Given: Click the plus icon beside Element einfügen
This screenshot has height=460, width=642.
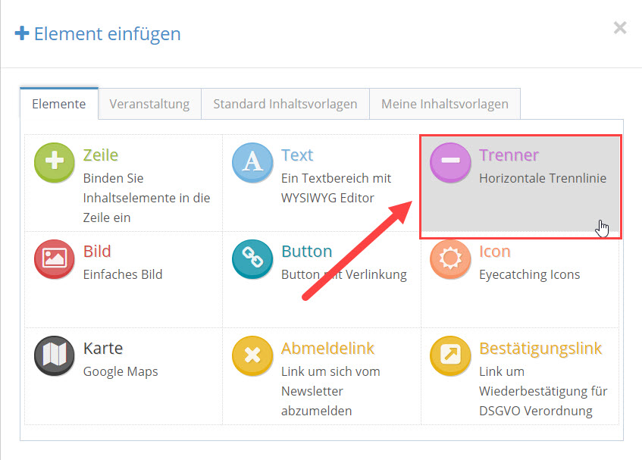Looking at the screenshot, I should click(22, 33).
